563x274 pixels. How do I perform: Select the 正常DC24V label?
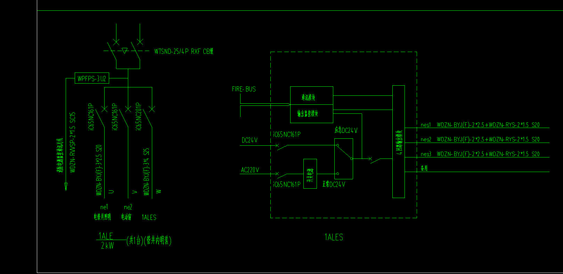334,184
